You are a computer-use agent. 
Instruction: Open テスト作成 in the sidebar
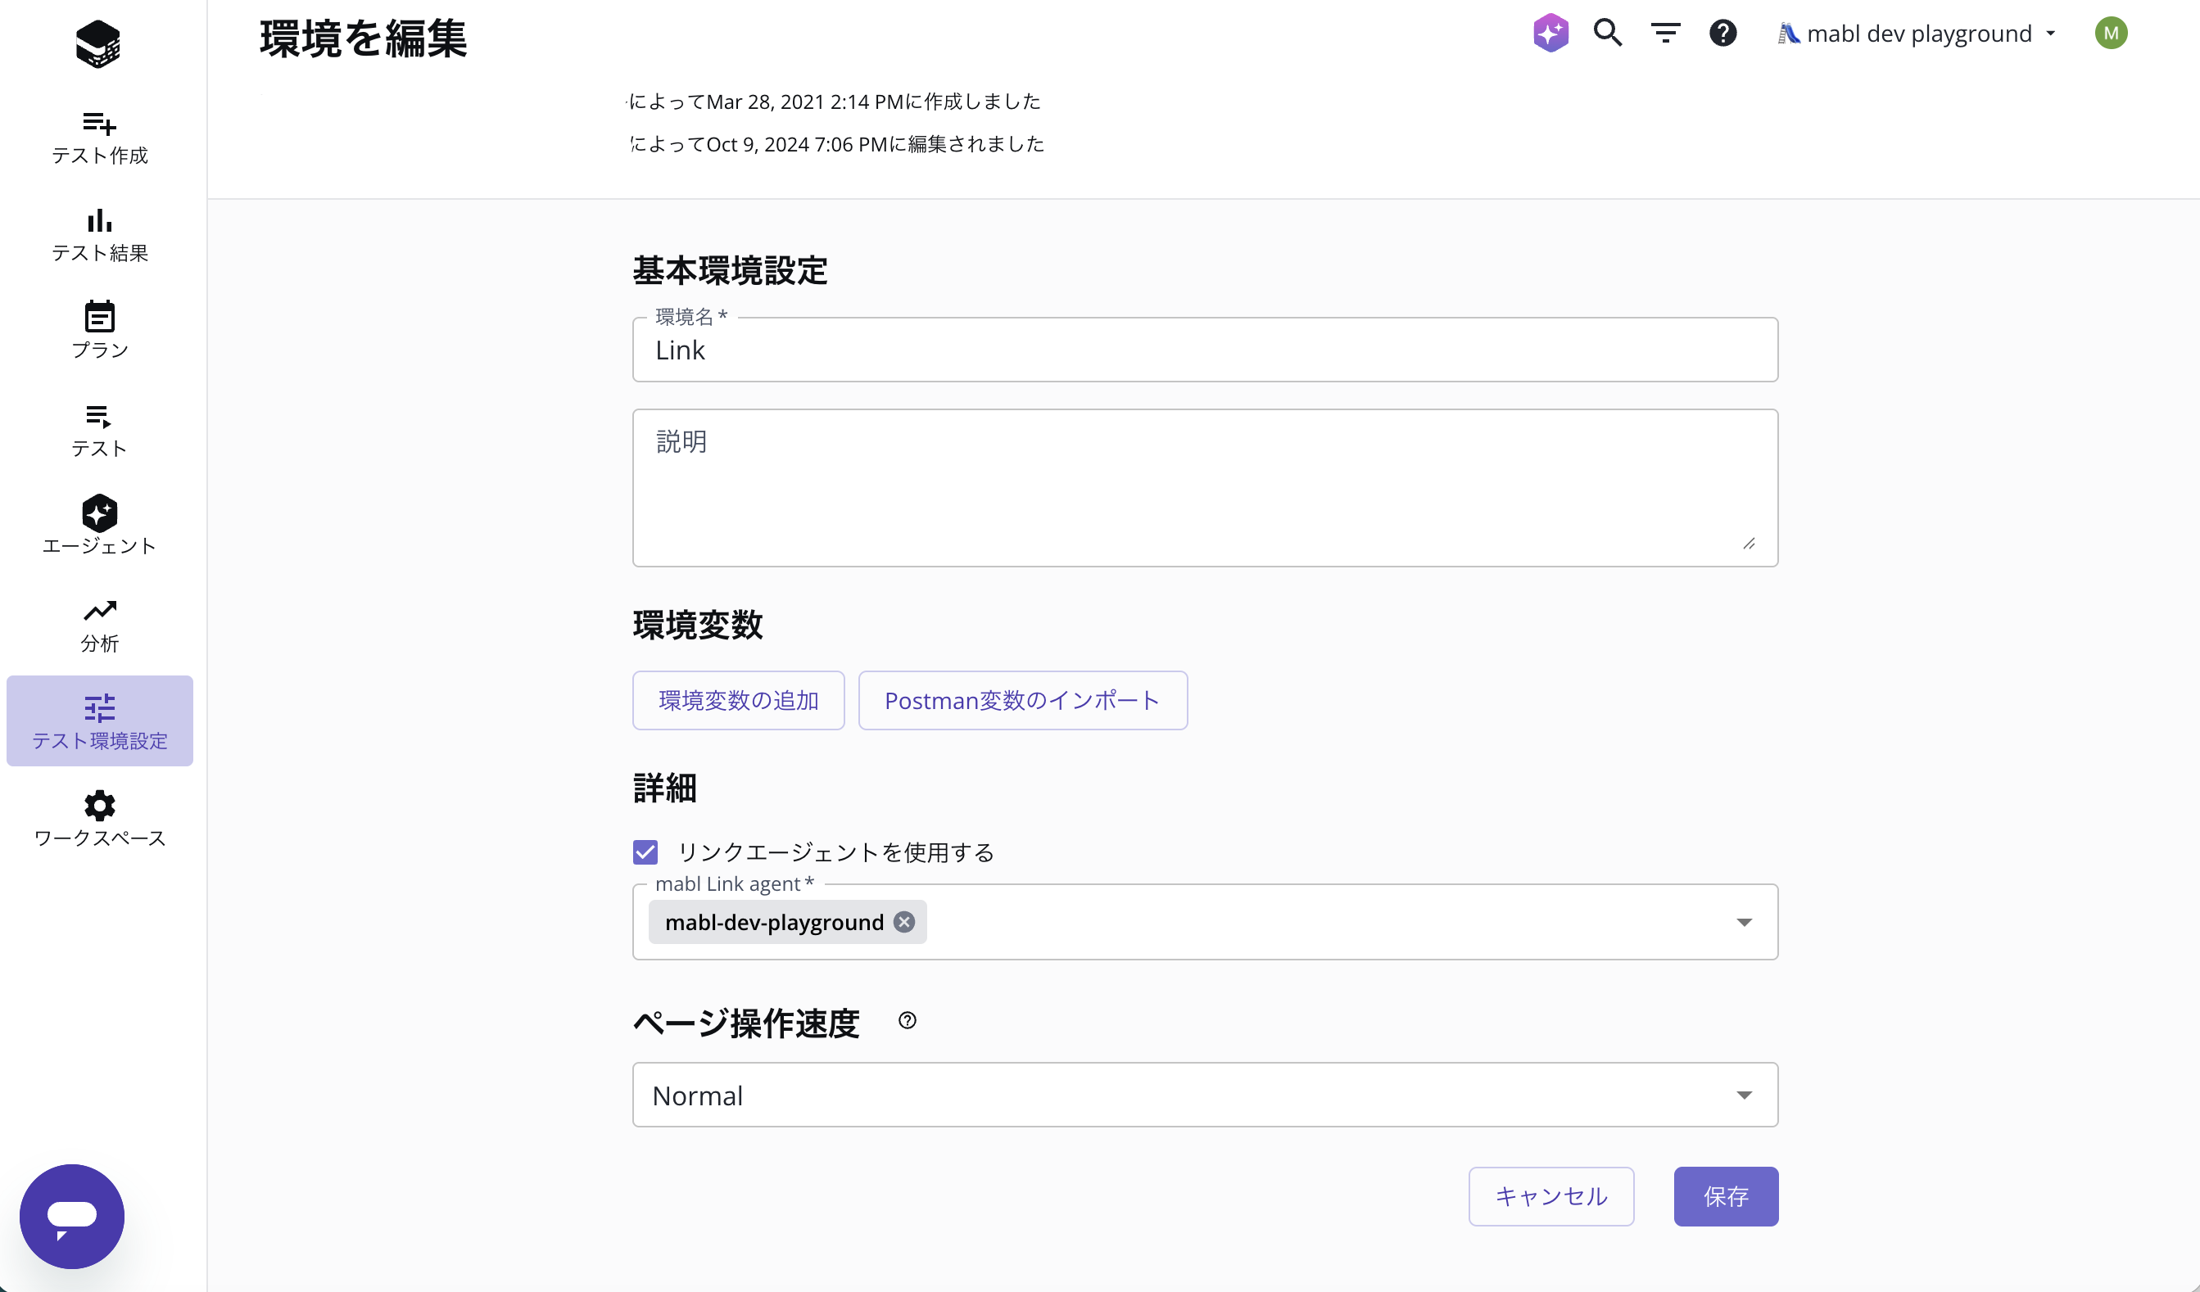[100, 138]
